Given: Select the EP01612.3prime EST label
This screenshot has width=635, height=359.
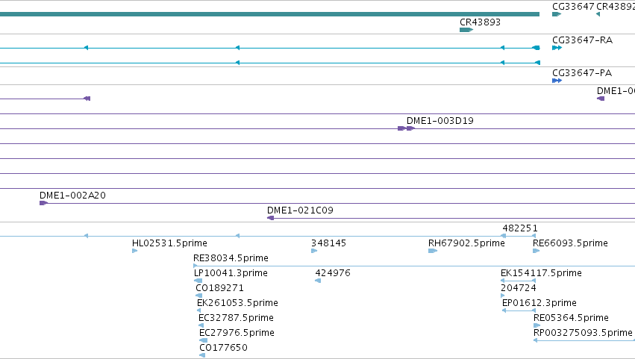Looking at the screenshot, I should [x=539, y=303].
